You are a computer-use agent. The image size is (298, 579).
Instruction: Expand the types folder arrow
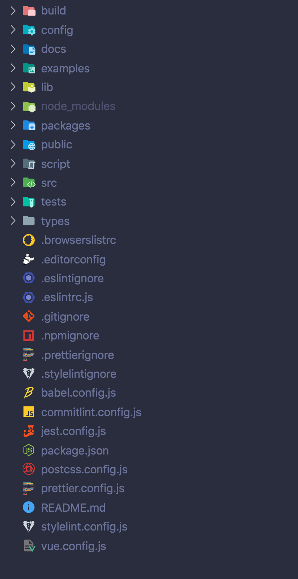(x=13, y=221)
